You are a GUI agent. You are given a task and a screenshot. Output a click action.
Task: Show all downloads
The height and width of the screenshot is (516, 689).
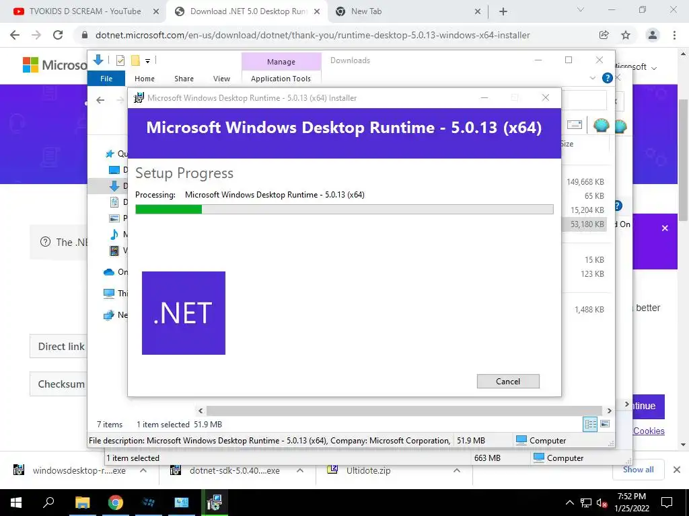tap(638, 470)
